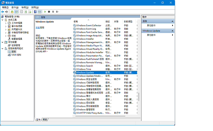Click the 啟動 link to start the service
The image size is (213, 131).
[38, 27]
